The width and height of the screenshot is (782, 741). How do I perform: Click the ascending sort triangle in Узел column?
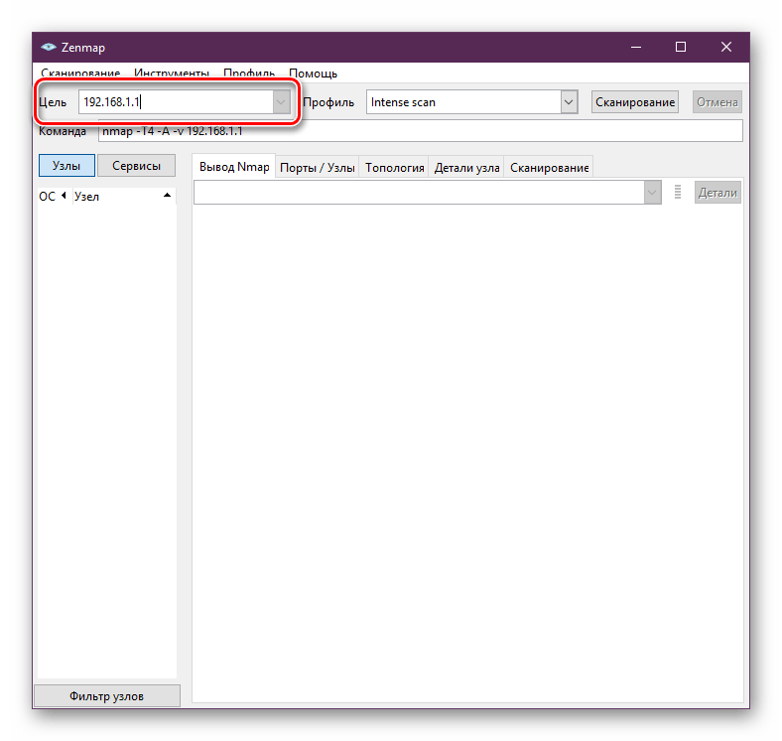coord(167,196)
